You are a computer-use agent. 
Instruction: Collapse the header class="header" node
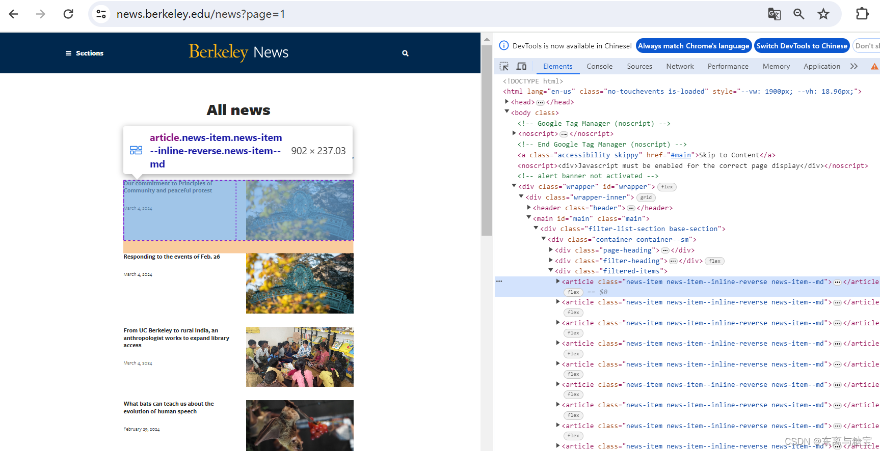coord(529,208)
